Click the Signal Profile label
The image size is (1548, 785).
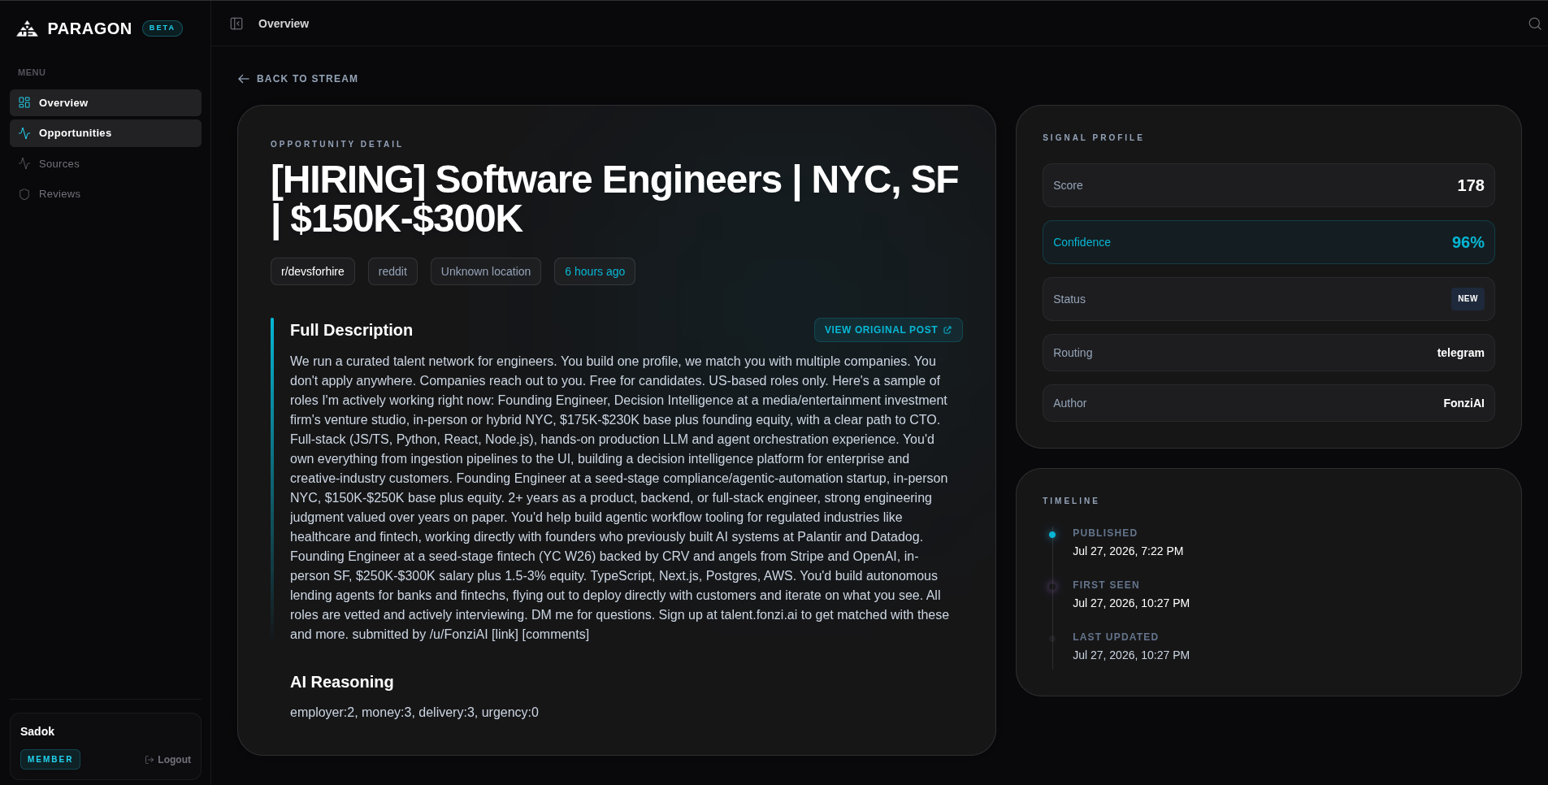tap(1093, 137)
